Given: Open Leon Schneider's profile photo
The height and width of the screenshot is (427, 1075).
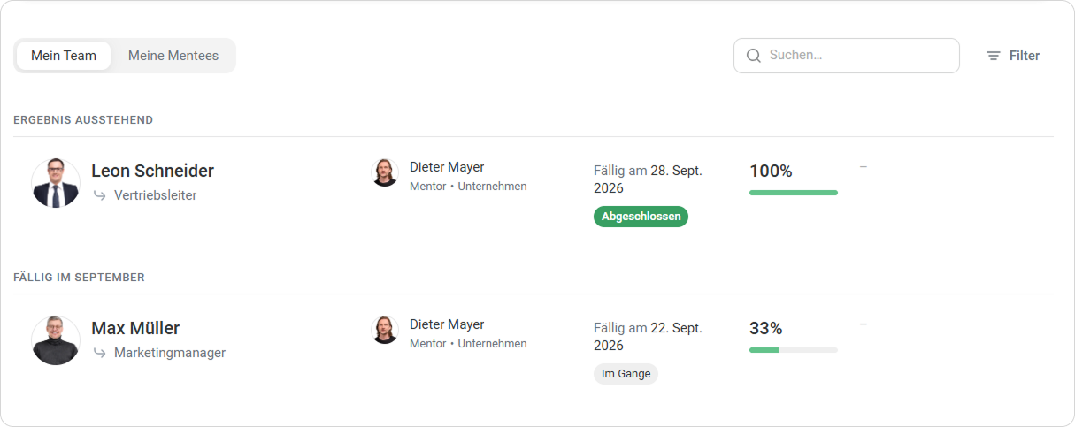Looking at the screenshot, I should point(56,183).
